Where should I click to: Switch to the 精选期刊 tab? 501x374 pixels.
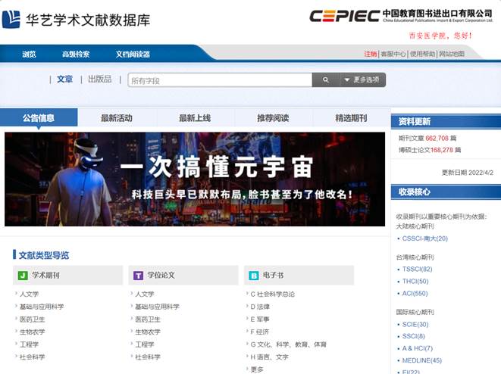point(351,118)
